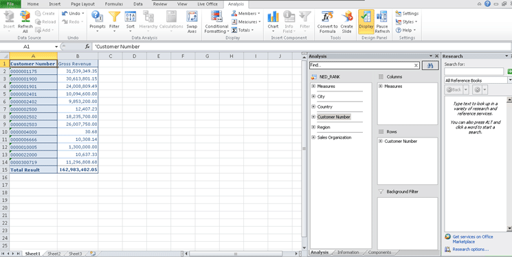Open the Information tab in Analysis panel
512x257 pixels.
(x=348, y=252)
